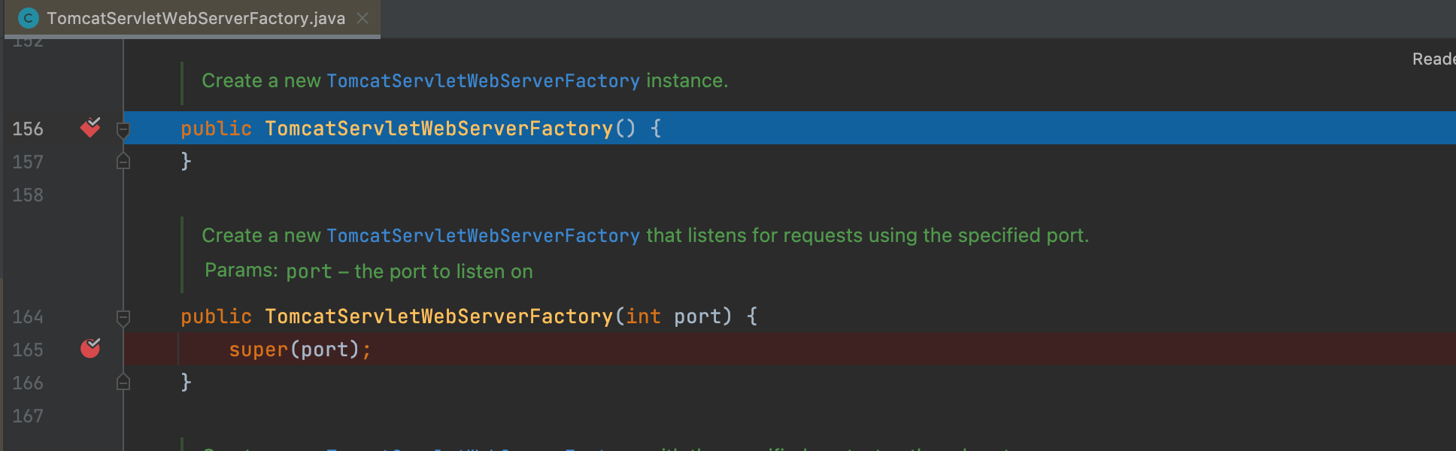The image size is (1456, 451).
Task: Toggle the breakpoint on line 156
Action: tap(90, 128)
